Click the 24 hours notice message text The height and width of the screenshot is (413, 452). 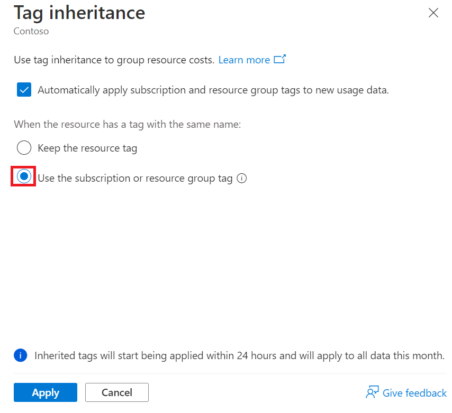(x=238, y=355)
